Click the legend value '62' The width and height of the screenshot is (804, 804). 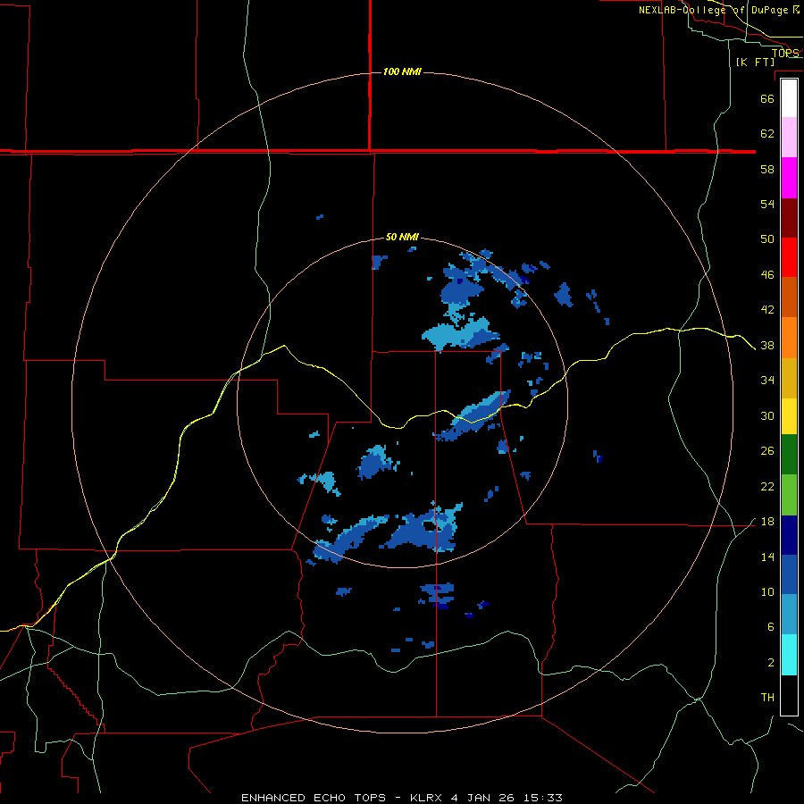pyautogui.click(x=767, y=134)
